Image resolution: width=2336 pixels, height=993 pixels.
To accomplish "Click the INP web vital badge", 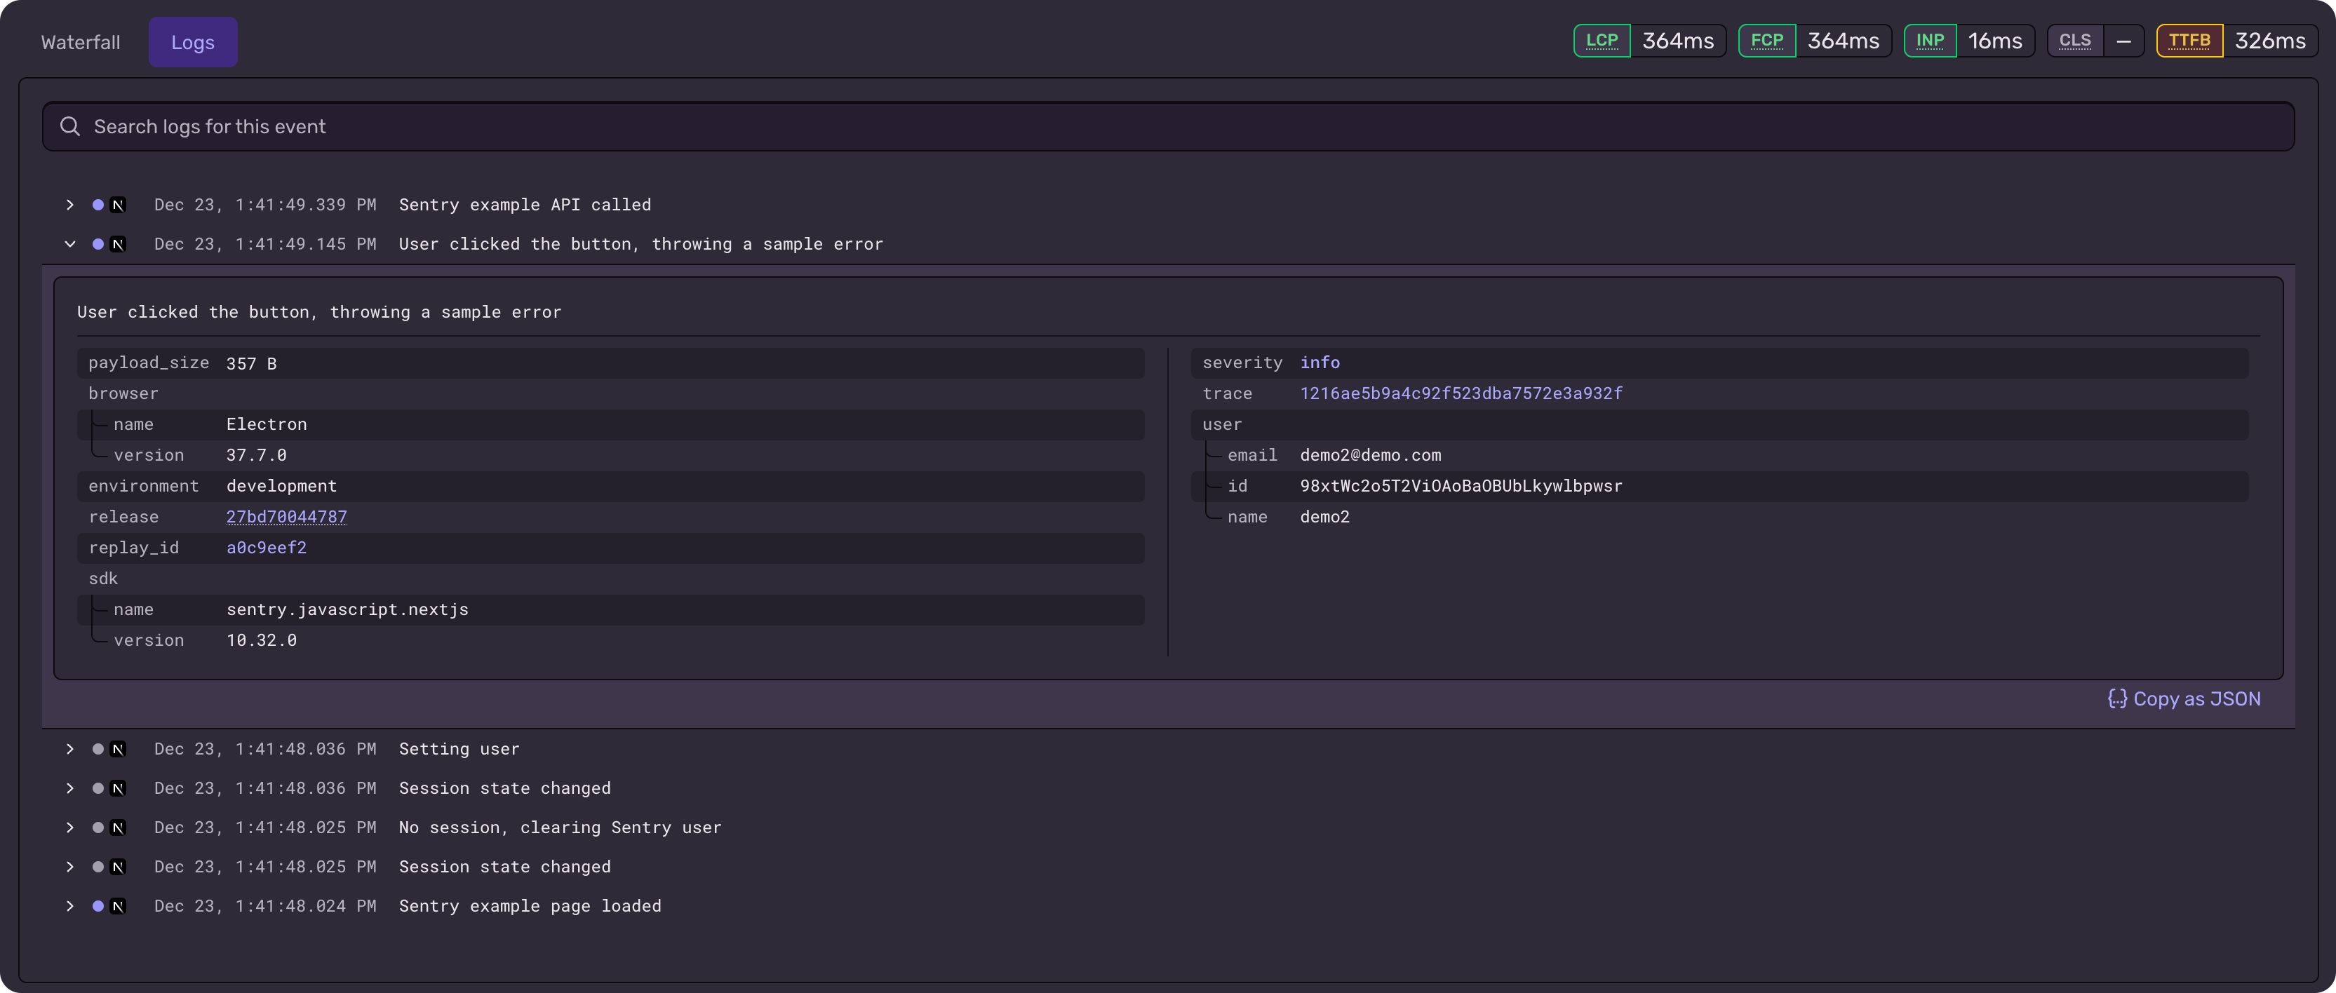I will pos(1931,40).
